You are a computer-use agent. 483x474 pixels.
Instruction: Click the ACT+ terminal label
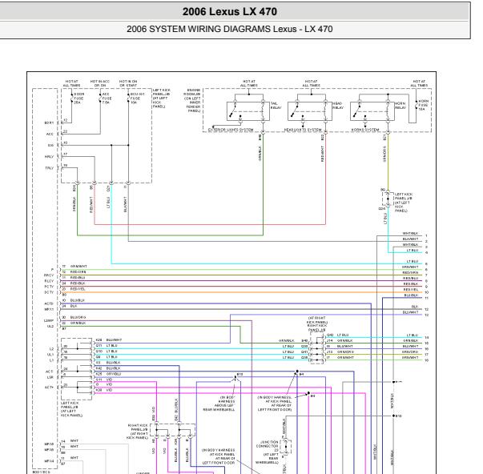pos(50,388)
